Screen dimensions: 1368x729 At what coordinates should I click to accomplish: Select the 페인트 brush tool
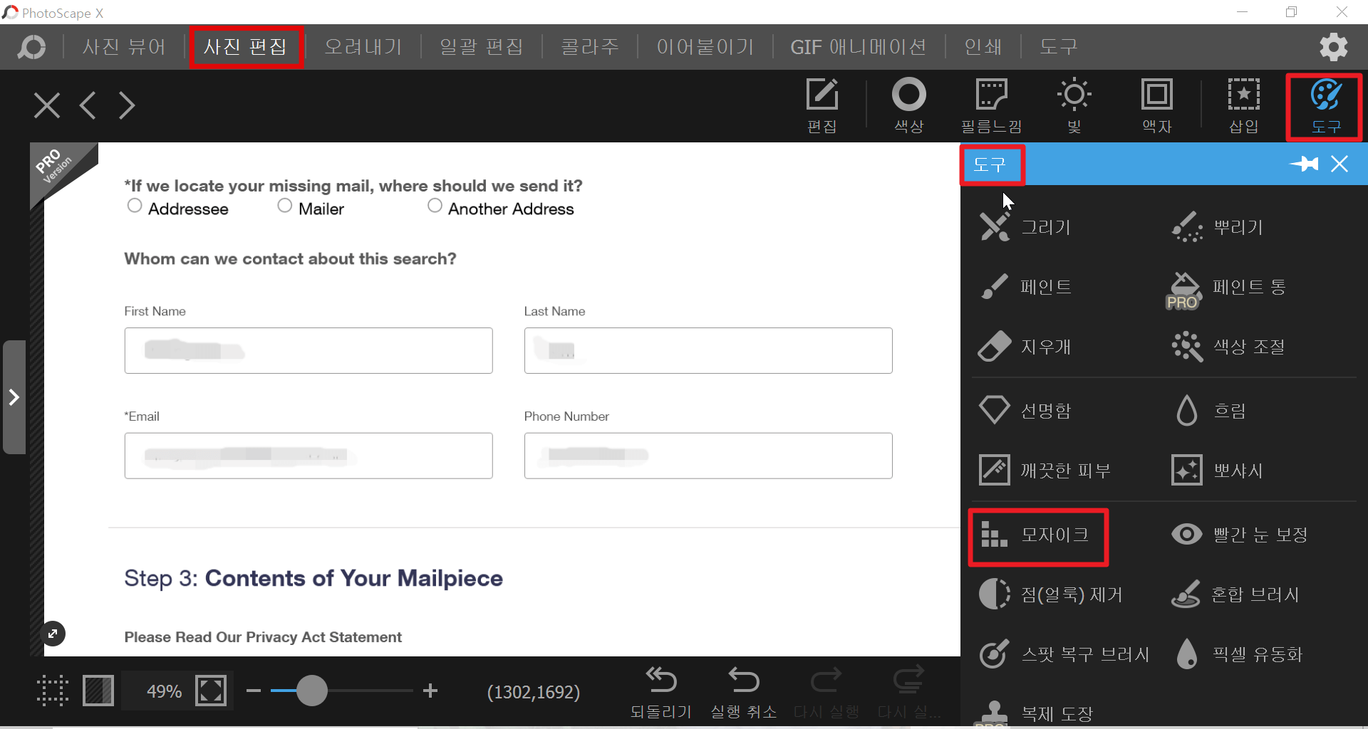tap(1026, 287)
